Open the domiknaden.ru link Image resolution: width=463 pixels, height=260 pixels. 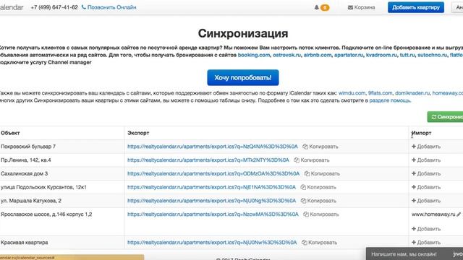[x=412, y=93]
